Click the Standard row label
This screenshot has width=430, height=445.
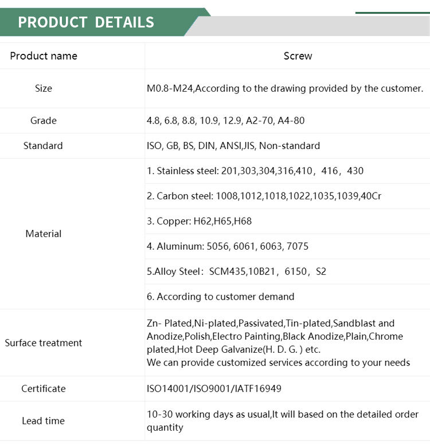click(43, 145)
